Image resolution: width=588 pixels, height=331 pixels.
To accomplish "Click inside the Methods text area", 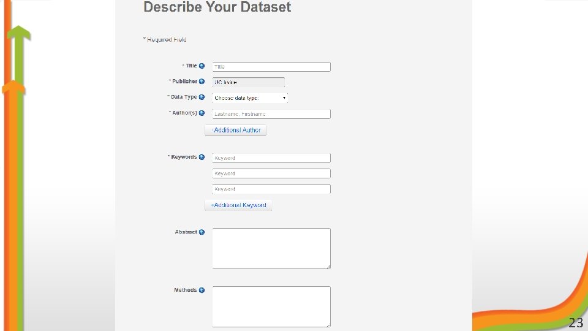I will click(x=271, y=306).
